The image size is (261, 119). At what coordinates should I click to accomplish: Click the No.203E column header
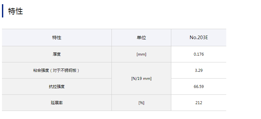tap(199, 38)
